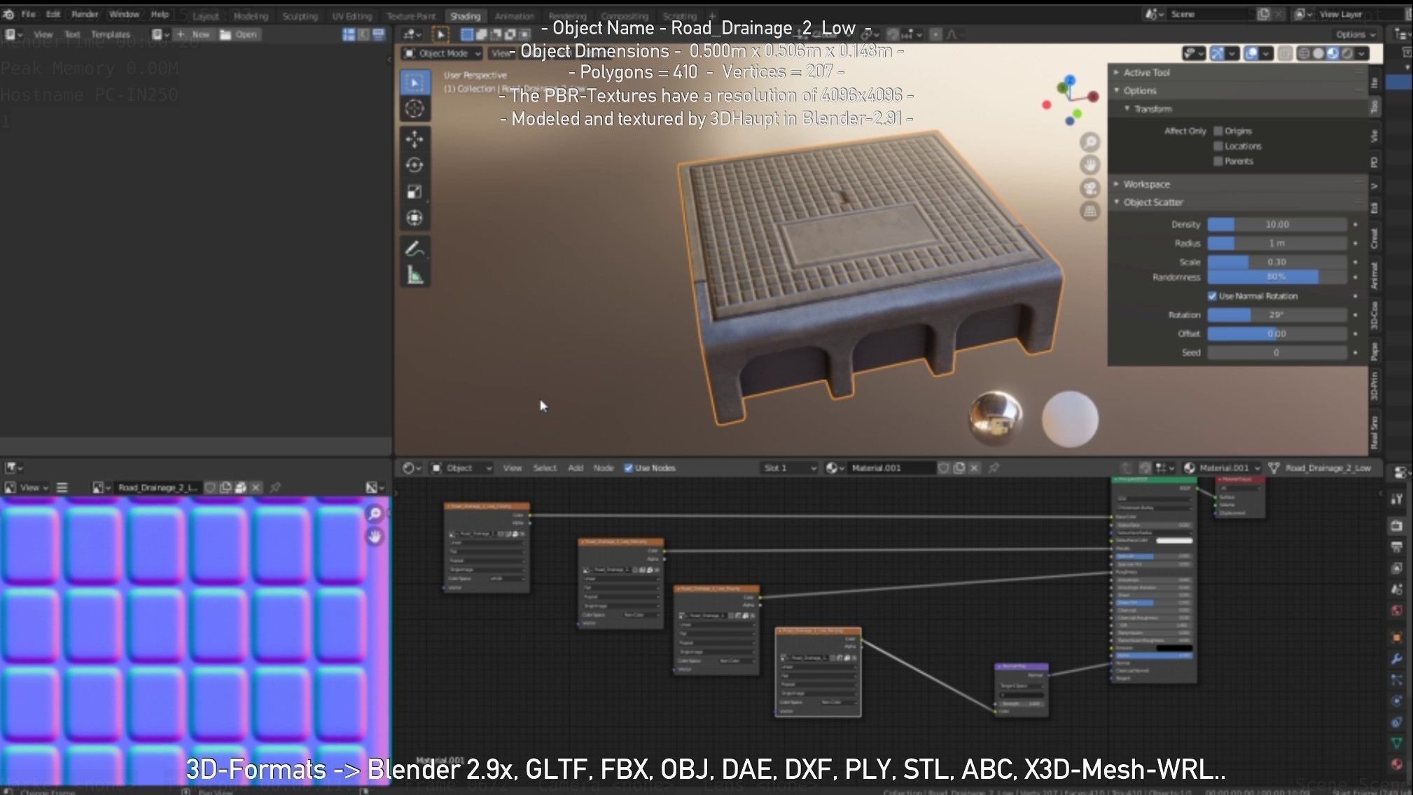
Task: Switch perspective/orthographic grid icon
Action: (x=1090, y=211)
